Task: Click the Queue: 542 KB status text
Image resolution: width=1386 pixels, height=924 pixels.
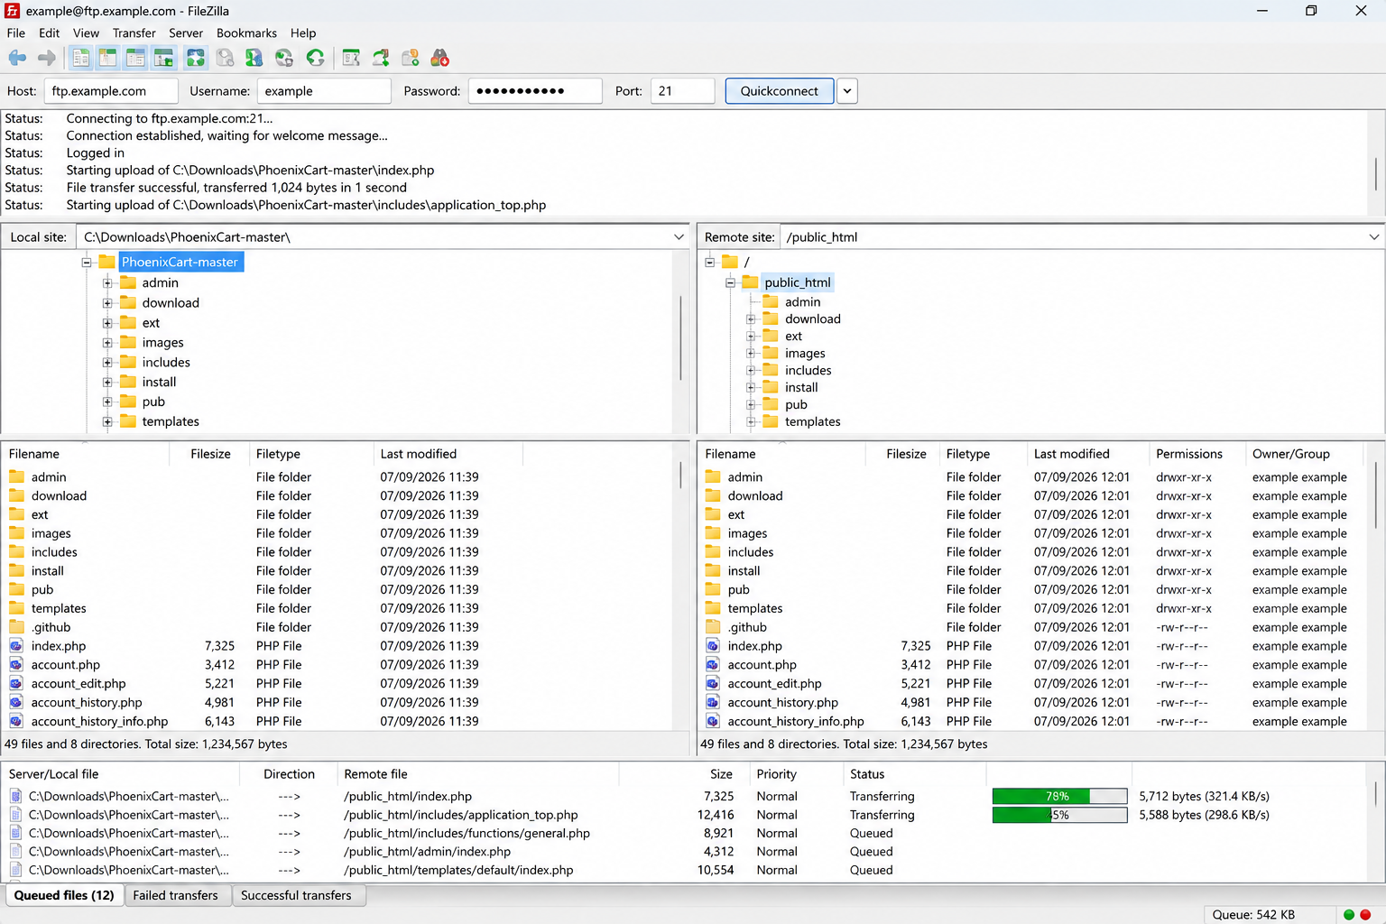Action: 1253,915
